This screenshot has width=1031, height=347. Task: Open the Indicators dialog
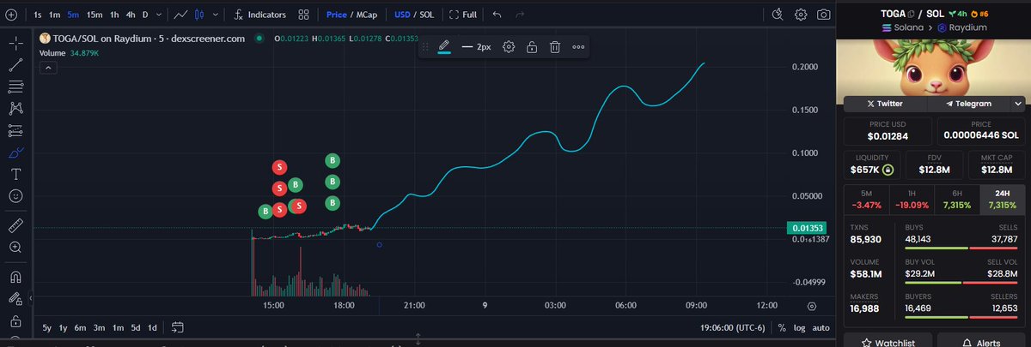259,15
